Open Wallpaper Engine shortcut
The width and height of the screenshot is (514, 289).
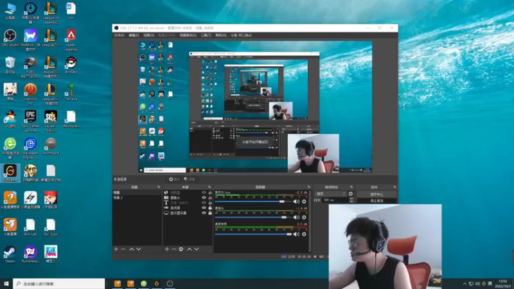click(30, 148)
